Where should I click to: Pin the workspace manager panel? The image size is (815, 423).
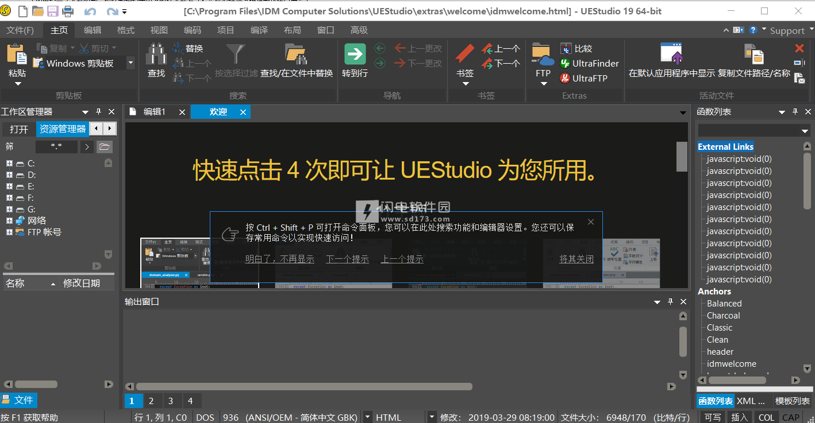pos(98,112)
